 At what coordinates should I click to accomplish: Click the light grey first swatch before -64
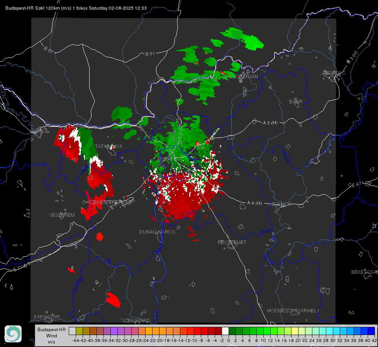point(72,331)
